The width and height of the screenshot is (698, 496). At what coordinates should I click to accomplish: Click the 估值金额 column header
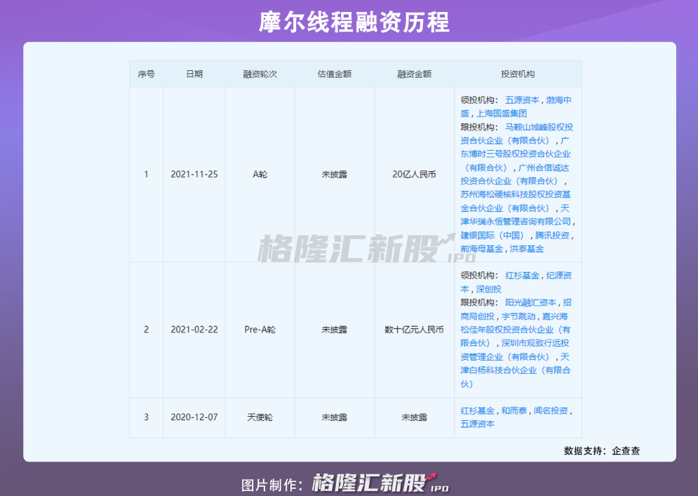[x=335, y=74]
